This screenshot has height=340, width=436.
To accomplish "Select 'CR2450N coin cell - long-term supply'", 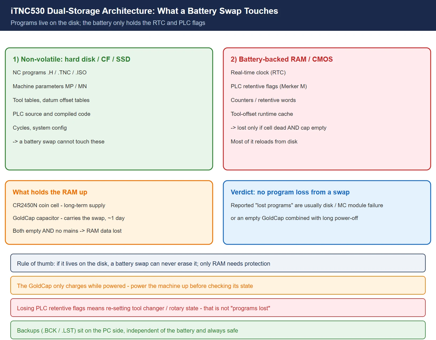I will 59,205.
